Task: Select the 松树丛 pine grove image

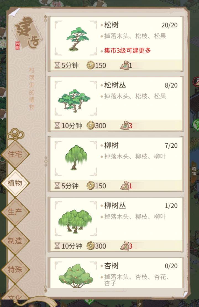Action: tap(74, 101)
